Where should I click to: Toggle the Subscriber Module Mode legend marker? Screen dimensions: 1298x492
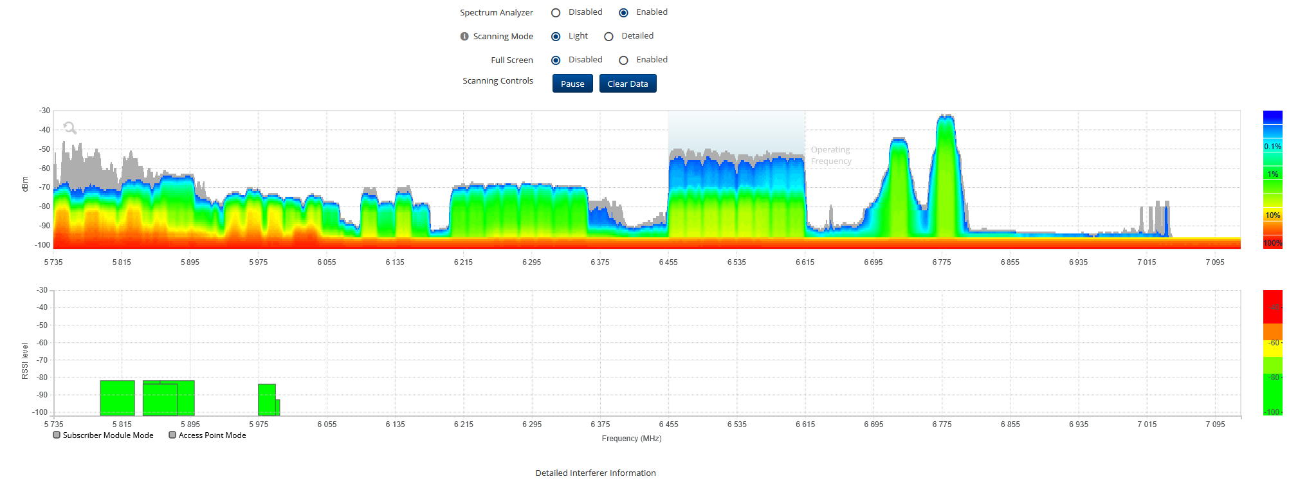[x=57, y=435]
